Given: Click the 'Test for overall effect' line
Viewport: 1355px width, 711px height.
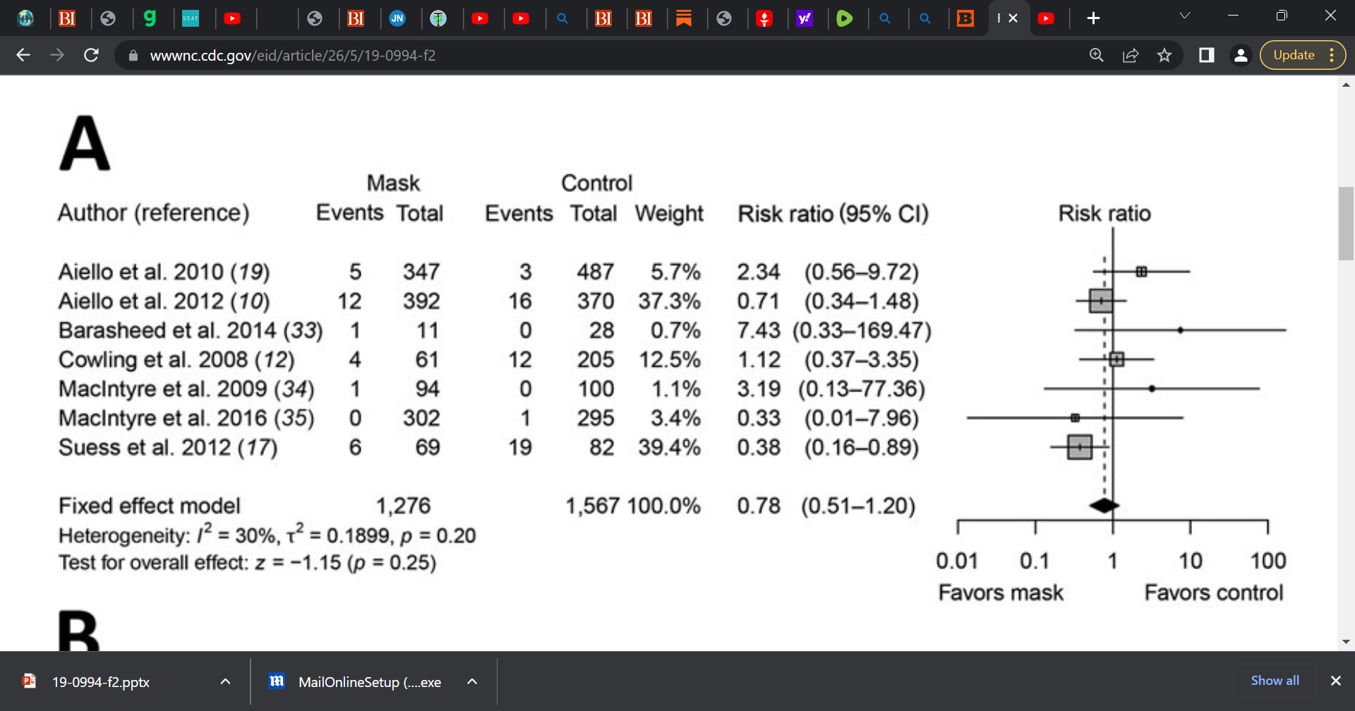Looking at the screenshot, I should [247, 563].
